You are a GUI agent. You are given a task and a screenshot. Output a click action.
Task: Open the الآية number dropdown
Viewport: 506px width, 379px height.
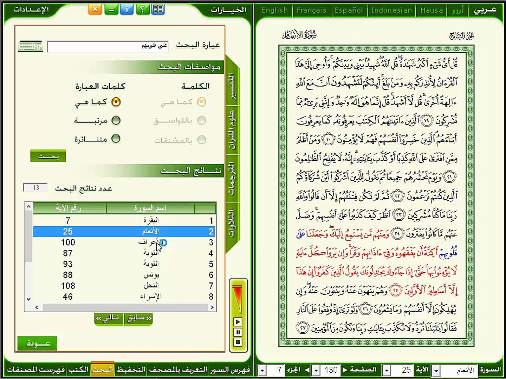pos(387,370)
